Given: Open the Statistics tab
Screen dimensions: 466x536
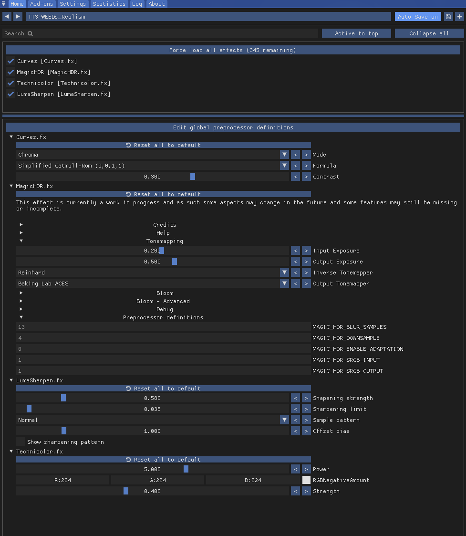Looking at the screenshot, I should [109, 4].
